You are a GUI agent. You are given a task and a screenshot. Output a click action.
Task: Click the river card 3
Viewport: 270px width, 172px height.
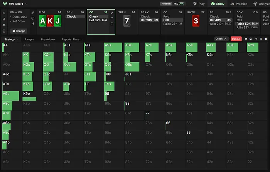196,21
